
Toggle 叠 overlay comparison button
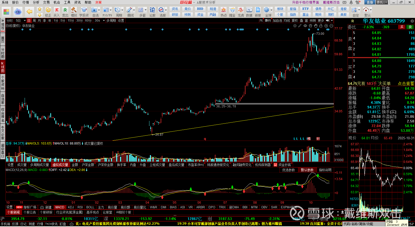point(301,20)
